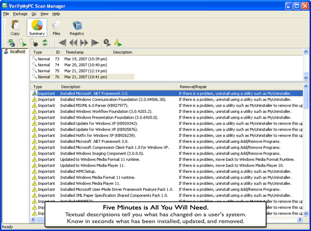Go to first scan with single left arrow
311x231 pixels.
click(x=63, y=43)
